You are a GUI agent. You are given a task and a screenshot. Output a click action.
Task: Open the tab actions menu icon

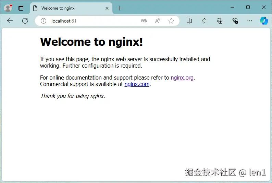(21, 8)
